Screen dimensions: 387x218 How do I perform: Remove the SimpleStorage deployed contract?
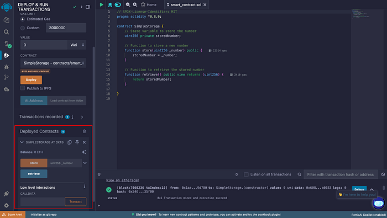click(84, 142)
